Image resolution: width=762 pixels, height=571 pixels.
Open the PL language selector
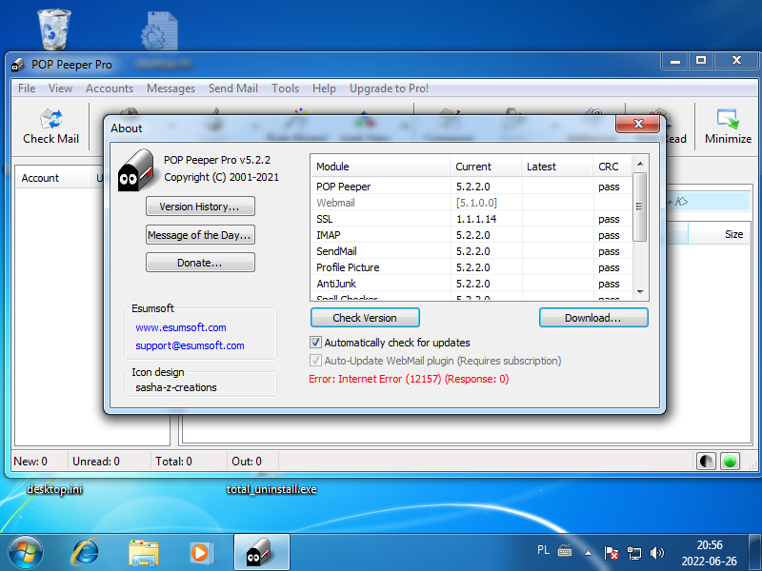click(543, 550)
